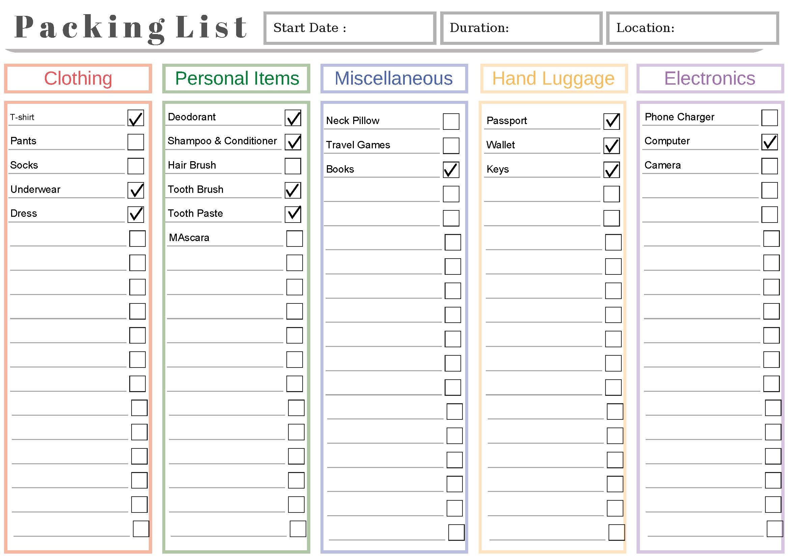Click the Camera item text

coord(663,165)
